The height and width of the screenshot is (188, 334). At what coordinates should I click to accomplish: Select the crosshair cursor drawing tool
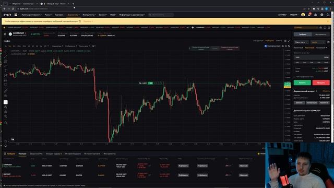point(6,52)
